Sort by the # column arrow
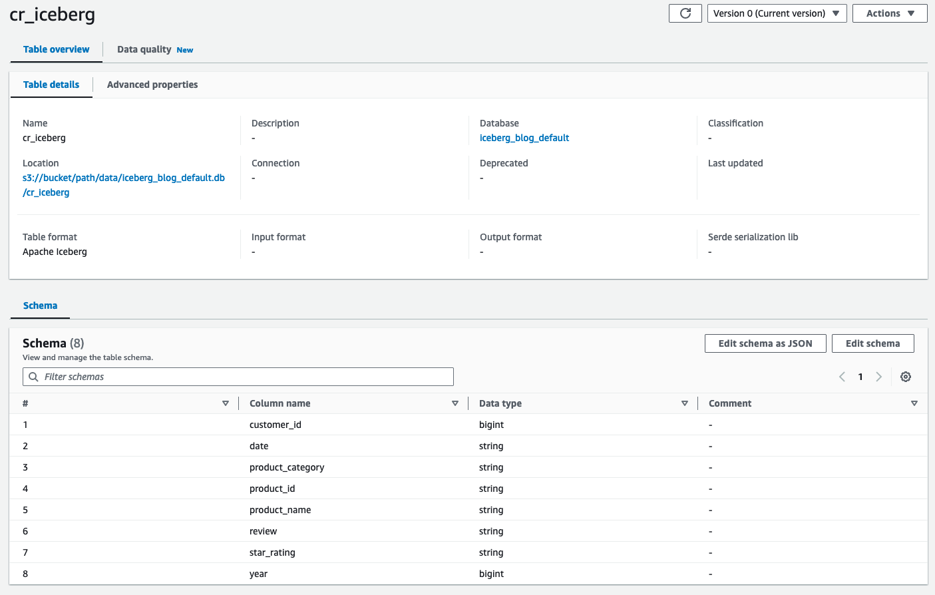 (226, 403)
